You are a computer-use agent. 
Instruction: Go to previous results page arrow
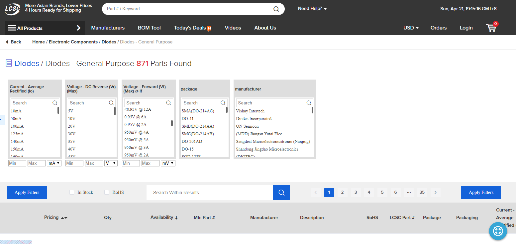(x=316, y=192)
